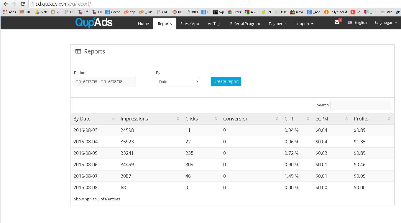Open the Sites / App tab
This screenshot has width=401, height=223.
pos(190,24)
